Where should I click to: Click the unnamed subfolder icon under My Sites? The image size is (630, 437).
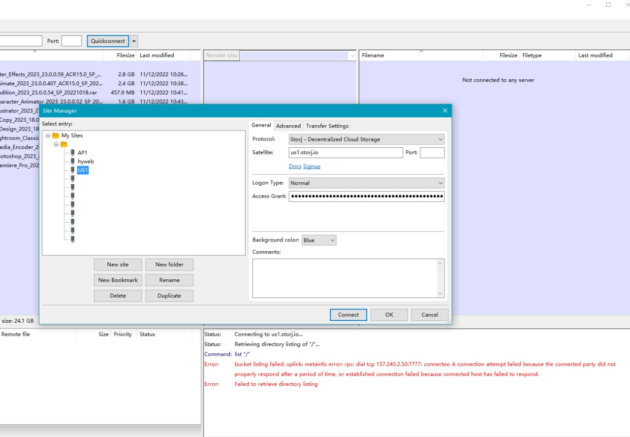click(64, 144)
